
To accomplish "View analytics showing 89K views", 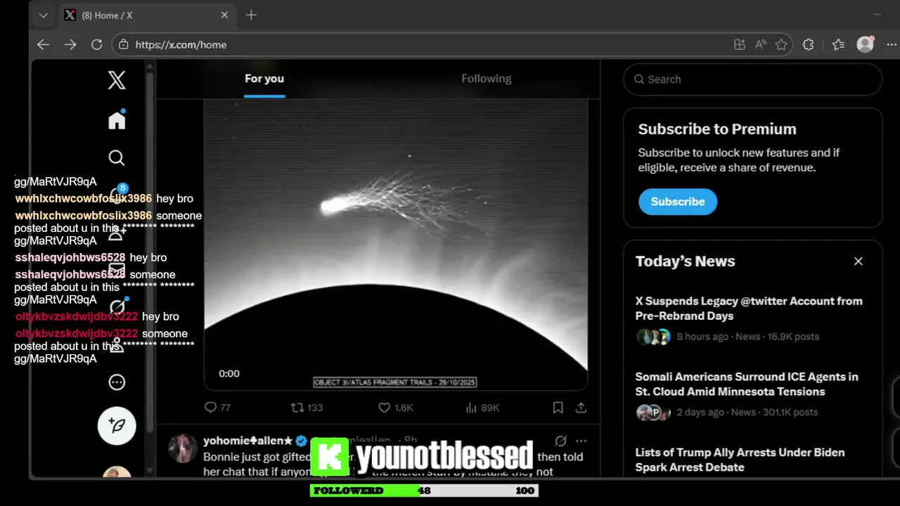I will coord(482,408).
